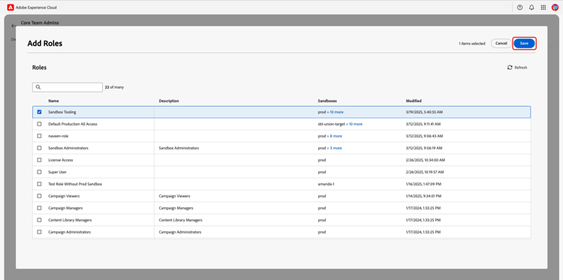This screenshot has height=280, width=563.
Task: Select the 'Default Production All Access' role name
Action: click(x=73, y=124)
